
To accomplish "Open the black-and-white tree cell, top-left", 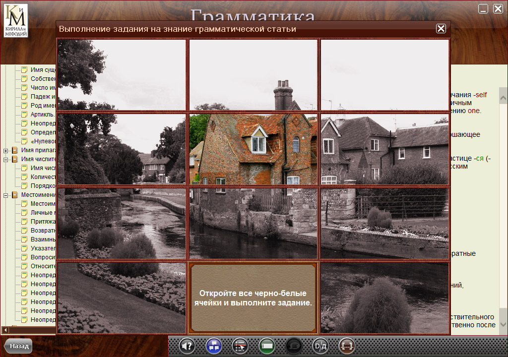I will pyautogui.click(x=122, y=75).
